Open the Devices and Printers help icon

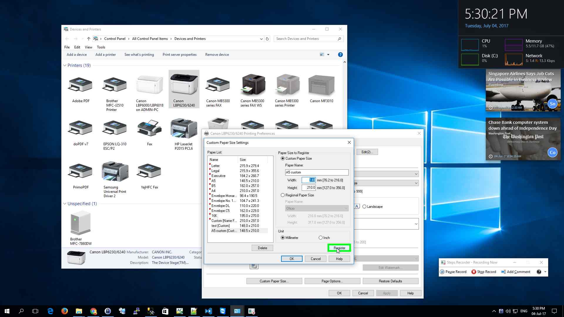point(340,55)
